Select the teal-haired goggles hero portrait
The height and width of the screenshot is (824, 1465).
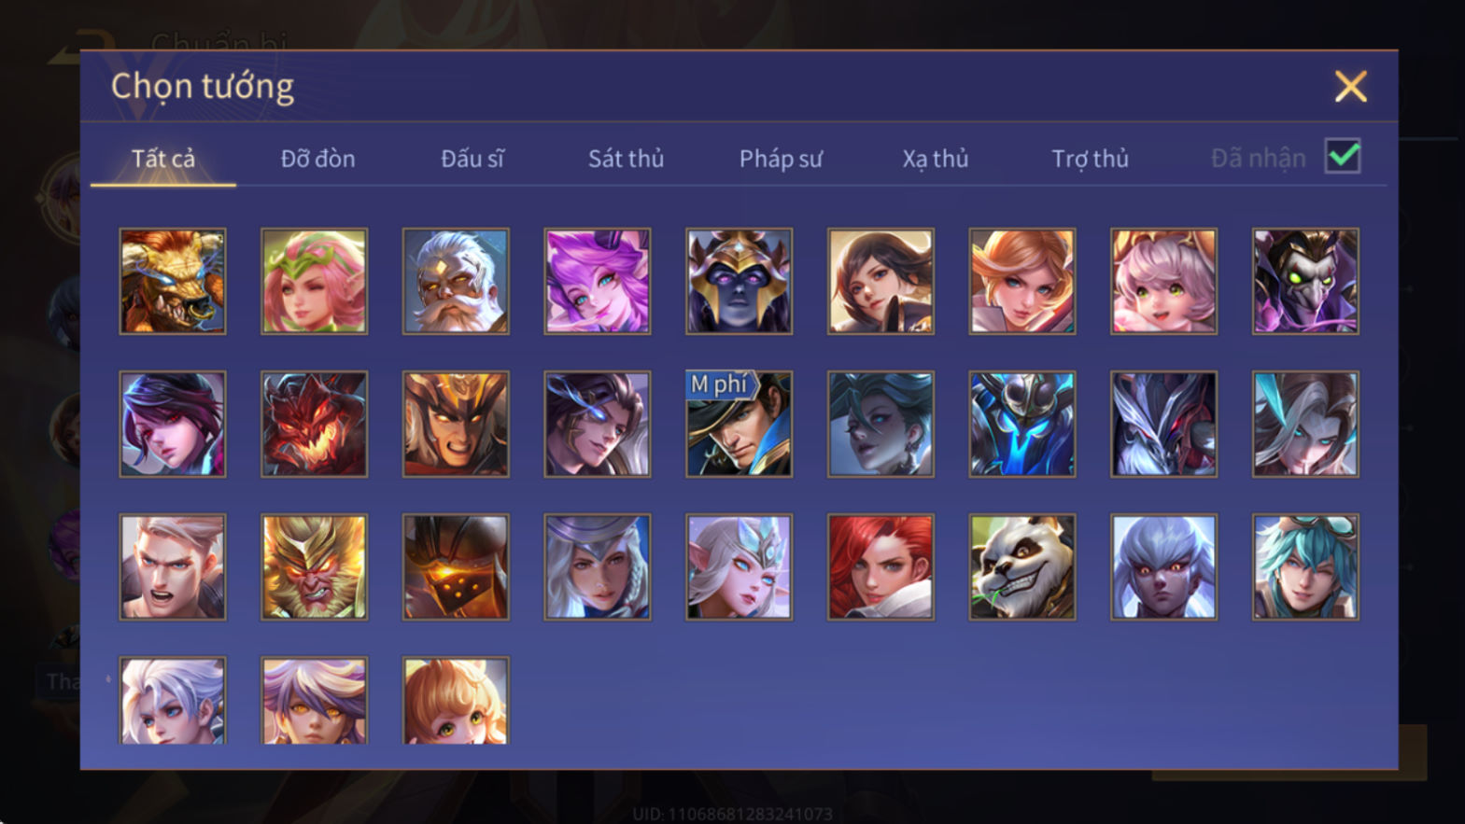(x=1305, y=566)
